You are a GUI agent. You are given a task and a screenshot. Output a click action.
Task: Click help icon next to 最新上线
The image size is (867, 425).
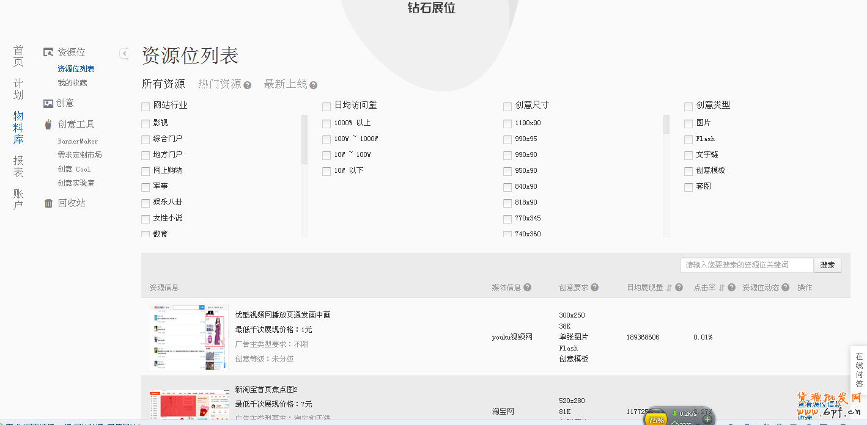(314, 85)
